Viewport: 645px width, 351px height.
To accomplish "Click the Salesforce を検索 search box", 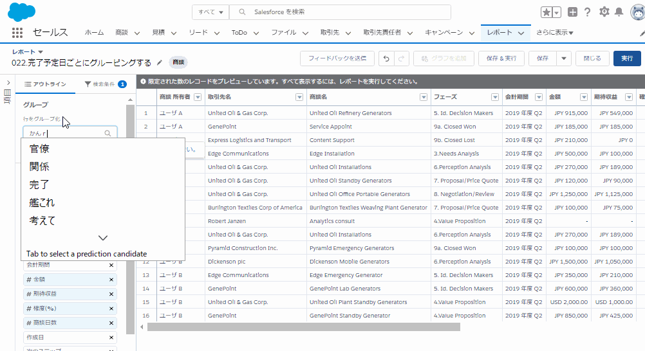I will pos(340,12).
